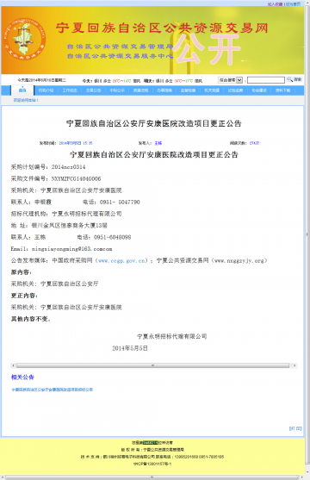The image size is (310, 480).
Task: Click the [打印] print link
Action: pyautogui.click(x=295, y=428)
